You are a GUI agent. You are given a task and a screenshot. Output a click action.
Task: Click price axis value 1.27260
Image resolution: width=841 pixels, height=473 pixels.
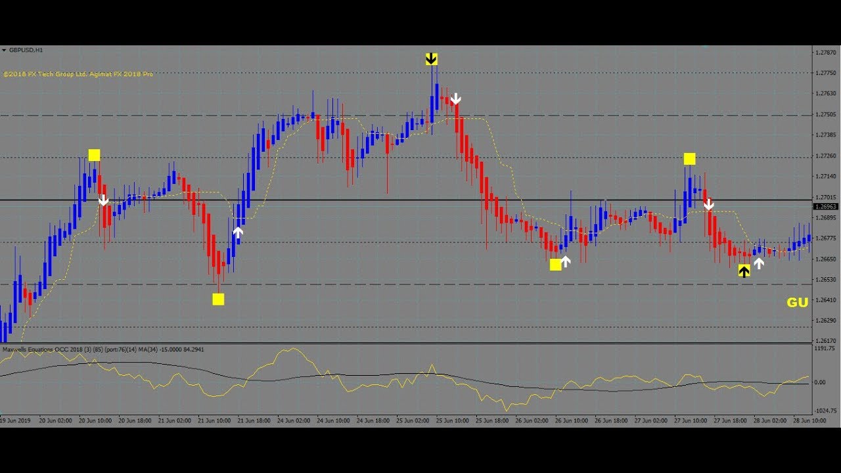(825, 156)
